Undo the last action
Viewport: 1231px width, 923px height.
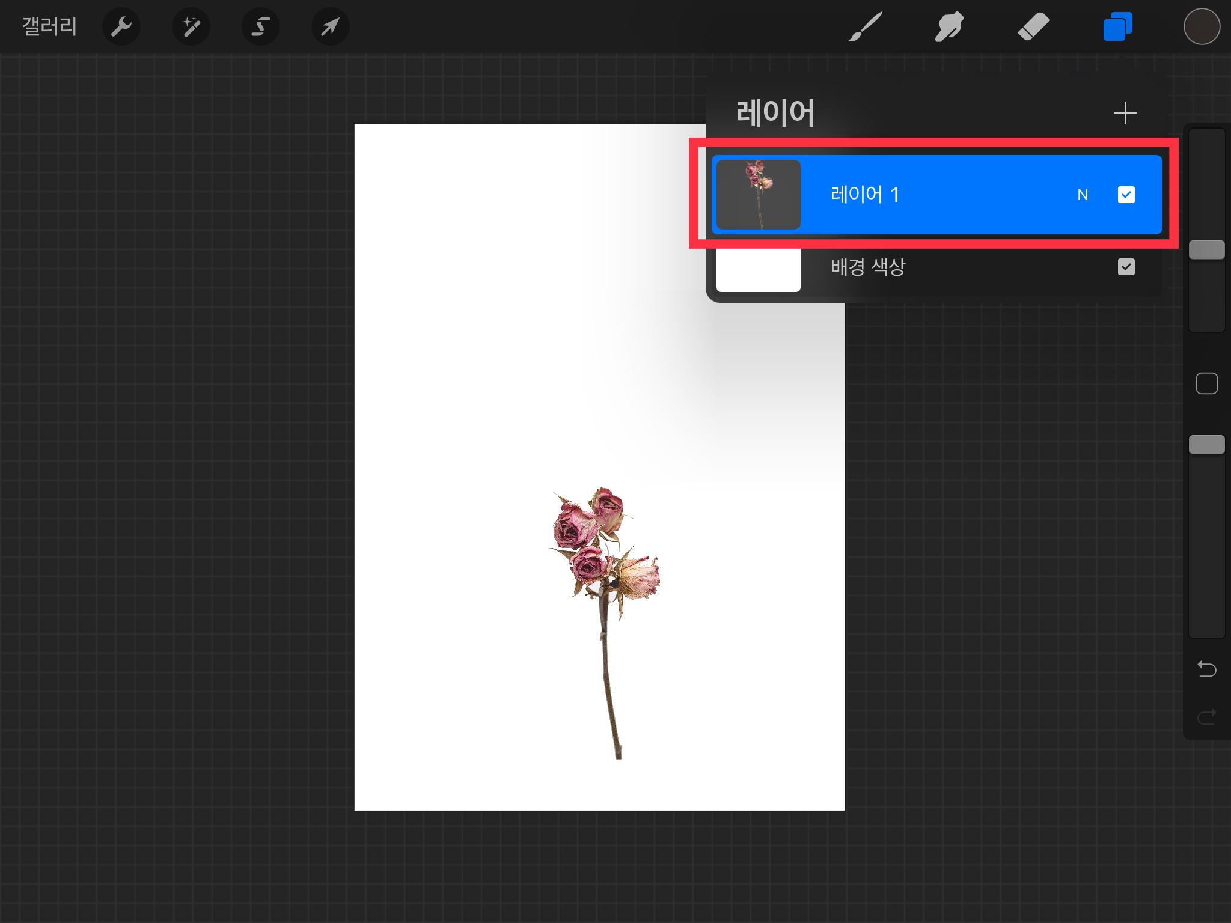click(x=1206, y=668)
